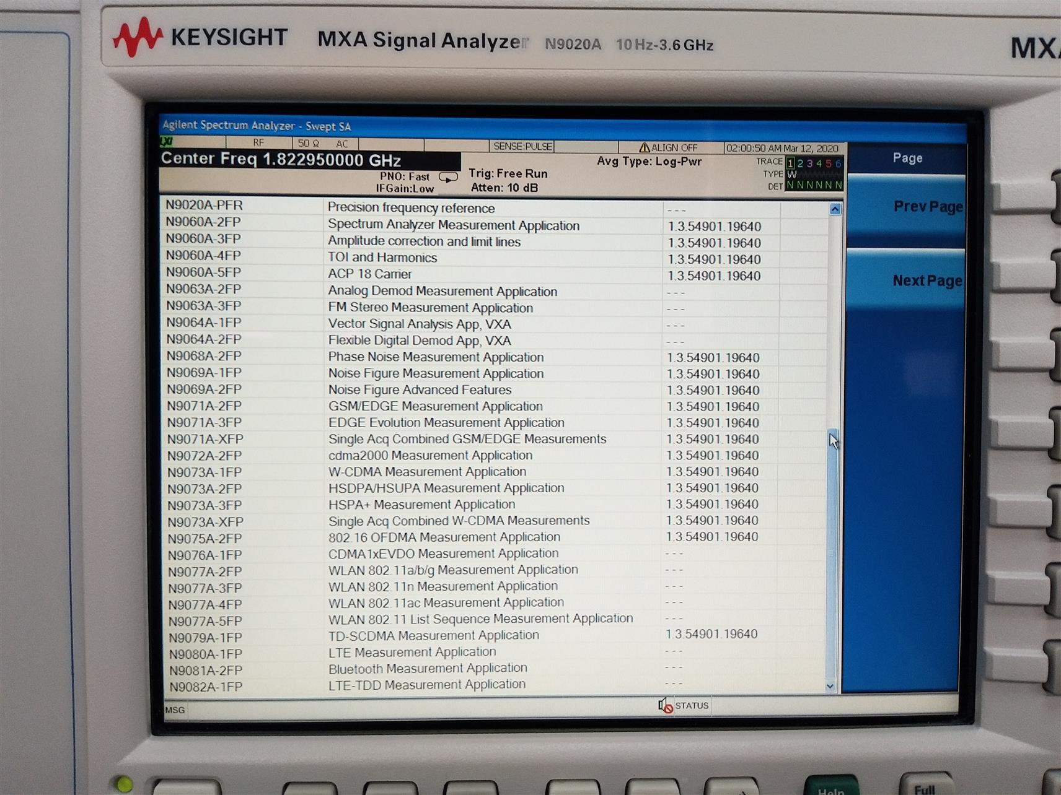The image size is (1061, 795).
Task: Click 'CDMA1xEVDO Measurement Application'
Action: [x=443, y=553]
